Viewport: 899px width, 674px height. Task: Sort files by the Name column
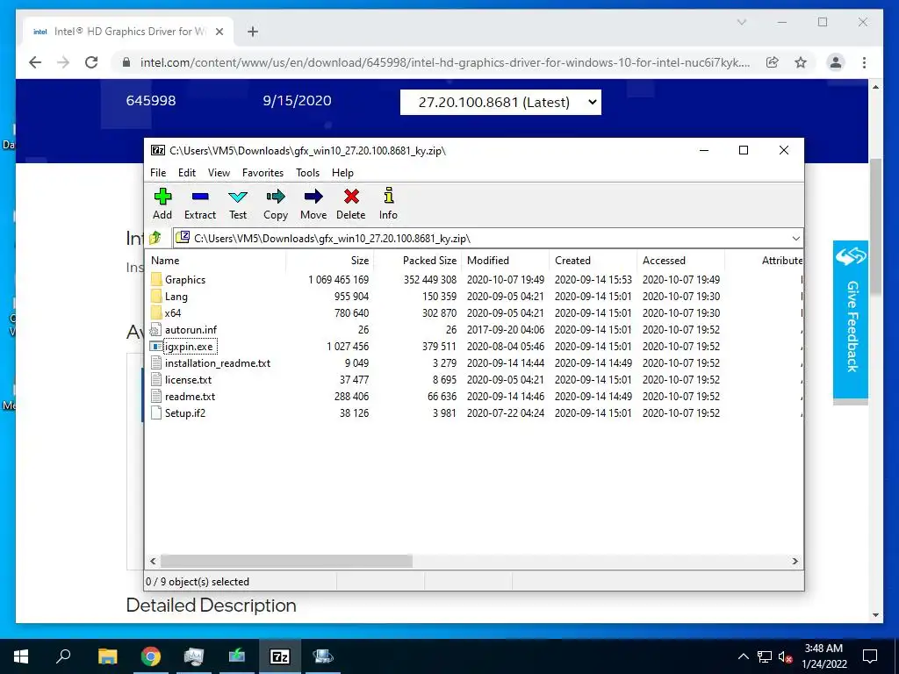pos(216,260)
